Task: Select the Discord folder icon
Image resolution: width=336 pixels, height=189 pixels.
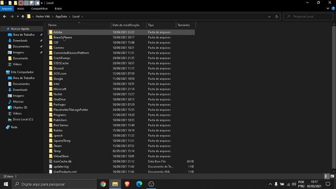Action: 50,68
